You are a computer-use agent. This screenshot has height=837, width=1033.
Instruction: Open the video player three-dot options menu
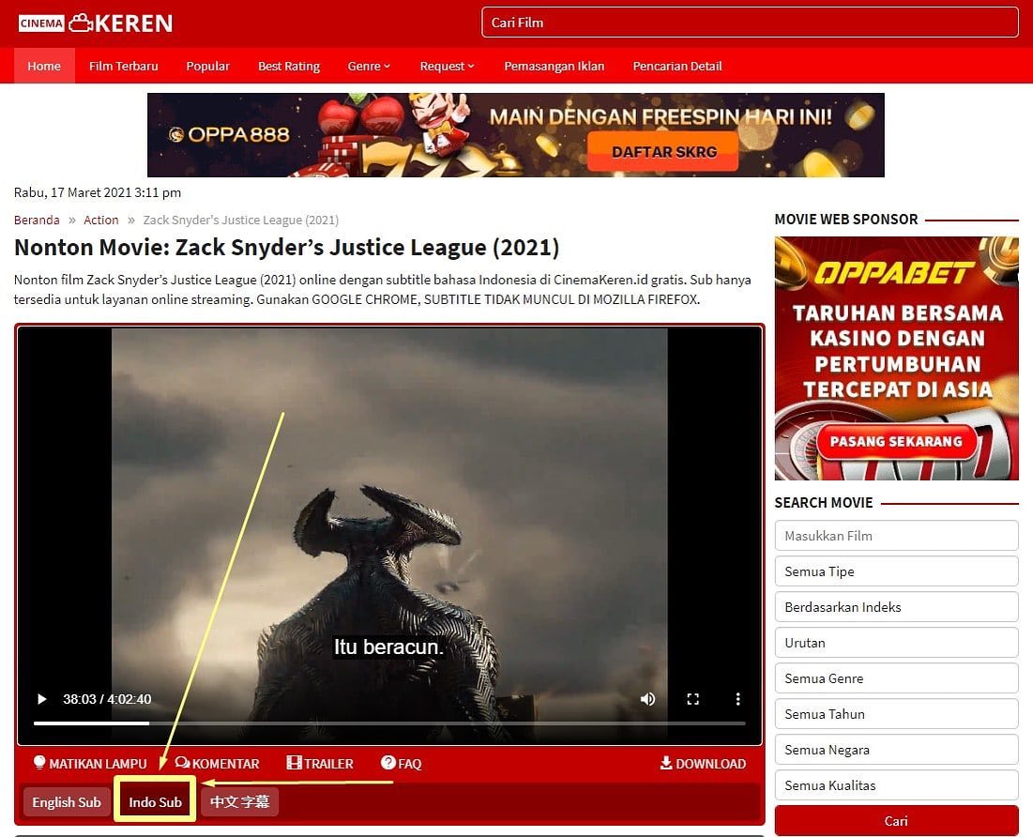coord(737,699)
